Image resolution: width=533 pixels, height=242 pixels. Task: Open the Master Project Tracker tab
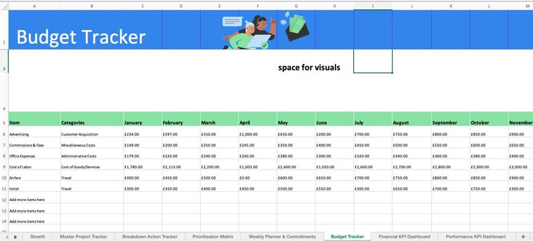coord(83,237)
